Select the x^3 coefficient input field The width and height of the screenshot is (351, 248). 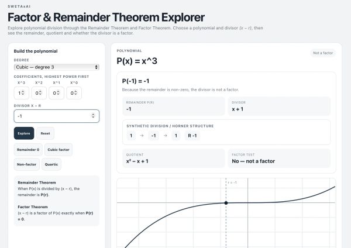[22, 93]
